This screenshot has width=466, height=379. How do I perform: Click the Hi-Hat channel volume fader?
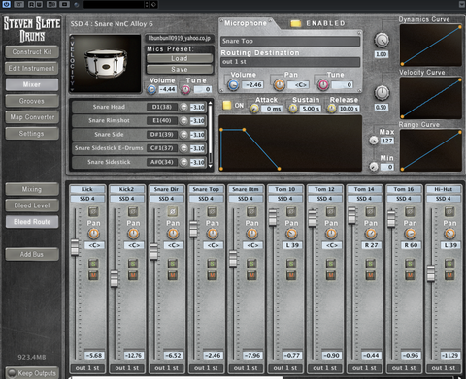pos(431,273)
